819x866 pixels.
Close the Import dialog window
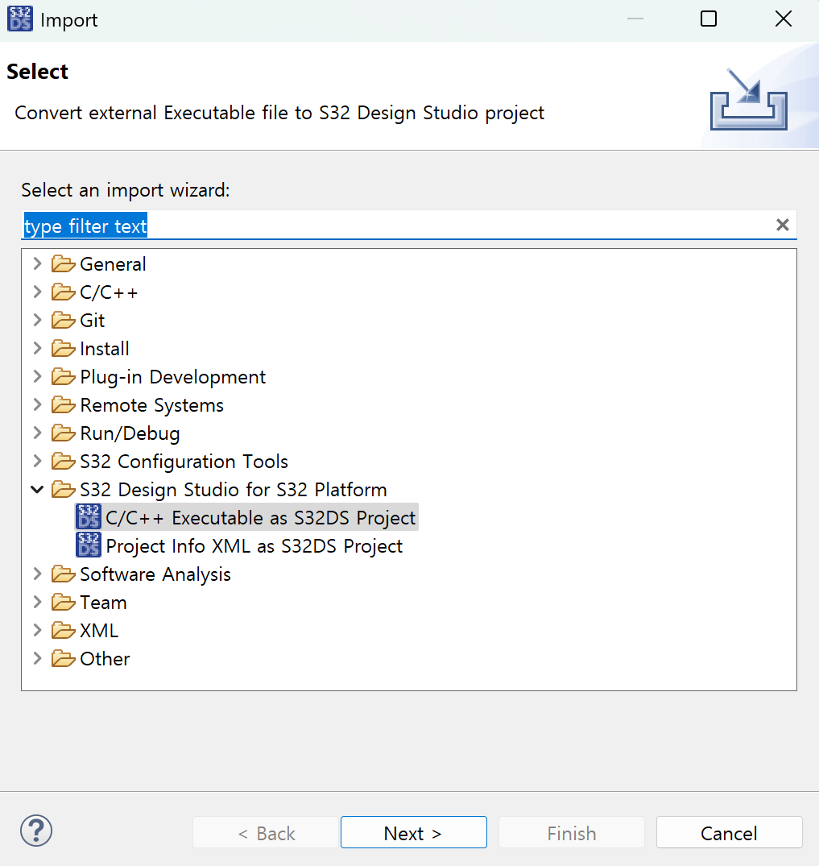coord(783,19)
